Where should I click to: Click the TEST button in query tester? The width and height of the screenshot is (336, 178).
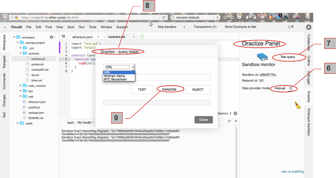(x=142, y=90)
